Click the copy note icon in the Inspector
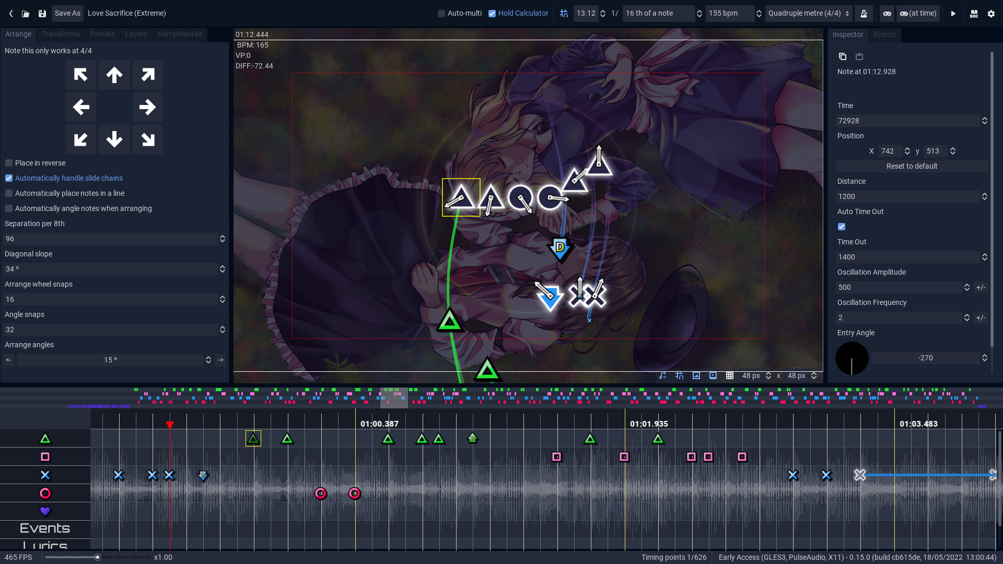Screen dimensions: 1003x564 point(842,56)
